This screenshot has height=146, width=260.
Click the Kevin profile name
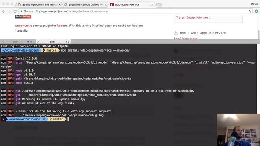254,4
